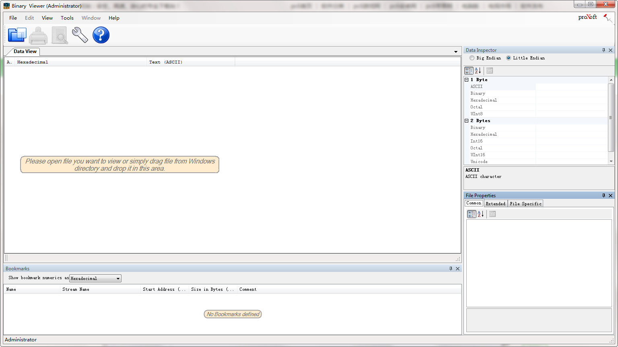
Task: Open Settings via the wrench icon
Action: coord(80,35)
